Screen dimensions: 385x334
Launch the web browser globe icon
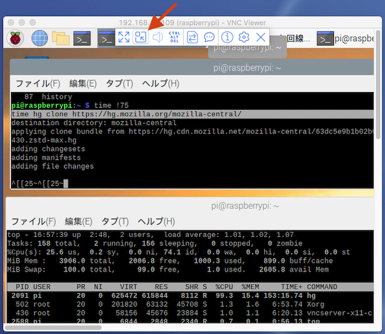[40, 38]
